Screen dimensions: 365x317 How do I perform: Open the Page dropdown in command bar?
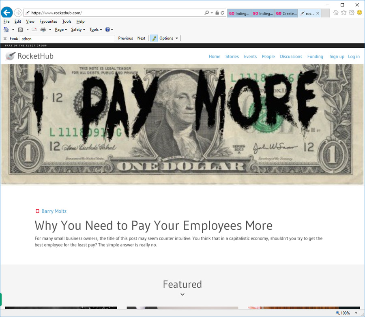61,30
